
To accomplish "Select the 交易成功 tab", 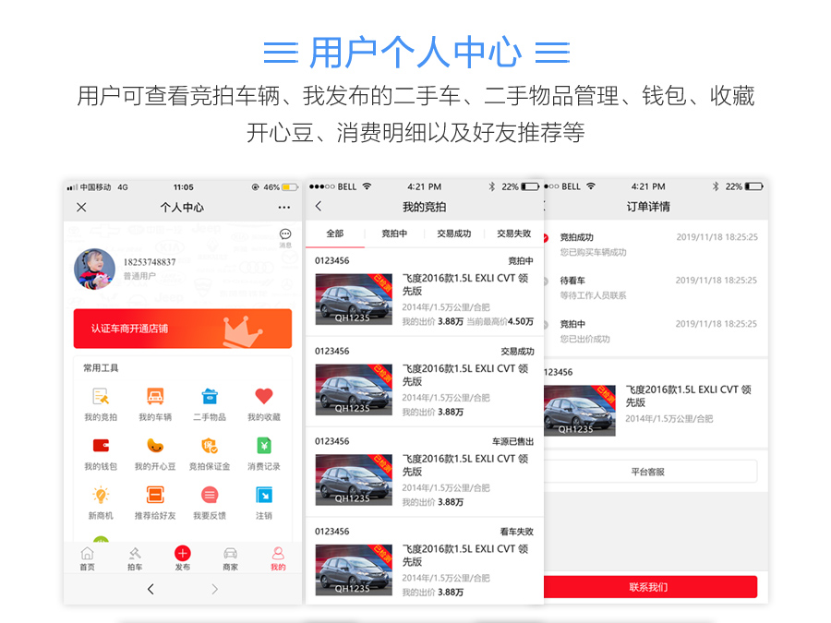I will (454, 234).
